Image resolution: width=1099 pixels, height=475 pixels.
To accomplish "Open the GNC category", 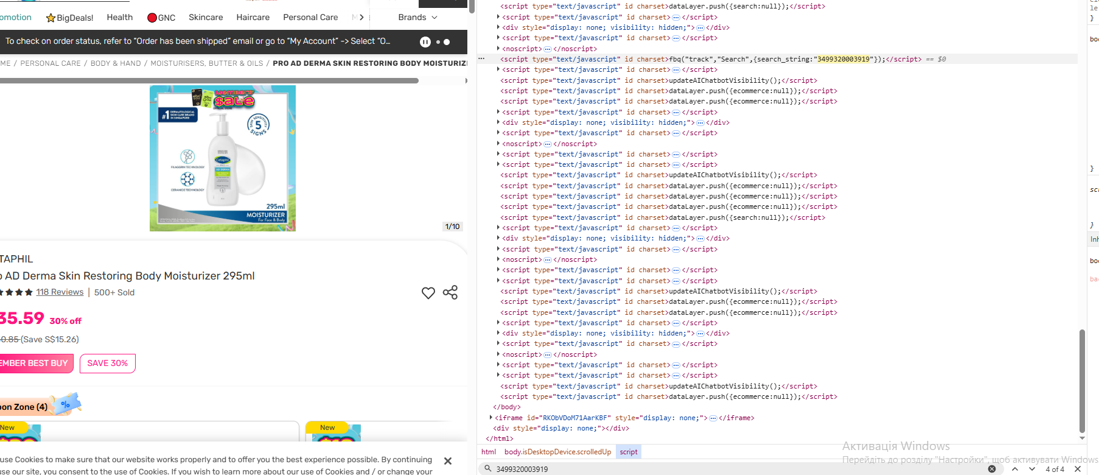I will pyautogui.click(x=161, y=18).
